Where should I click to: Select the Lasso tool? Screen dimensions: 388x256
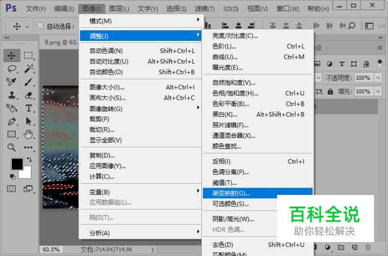pos(12,69)
